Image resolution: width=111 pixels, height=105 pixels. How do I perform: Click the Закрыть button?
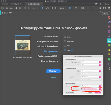pyautogui.click(x=105, y=13)
